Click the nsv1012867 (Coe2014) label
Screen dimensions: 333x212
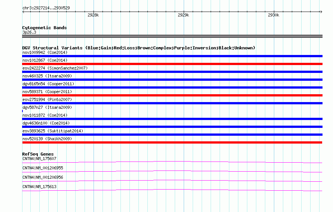coord(45,60)
